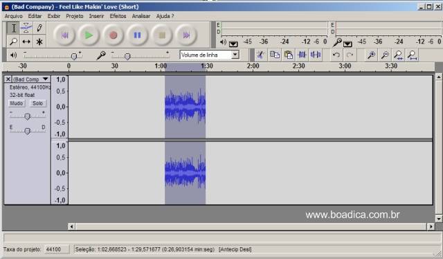Click the Seleção time range status text
This screenshot has width=443, height=259.
(145, 249)
